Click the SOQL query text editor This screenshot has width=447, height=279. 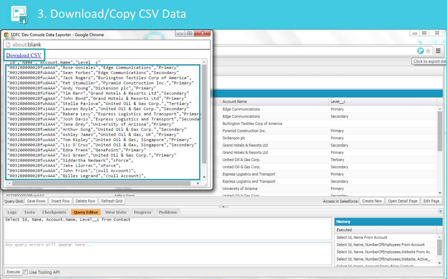pyautogui.click(x=168, y=228)
